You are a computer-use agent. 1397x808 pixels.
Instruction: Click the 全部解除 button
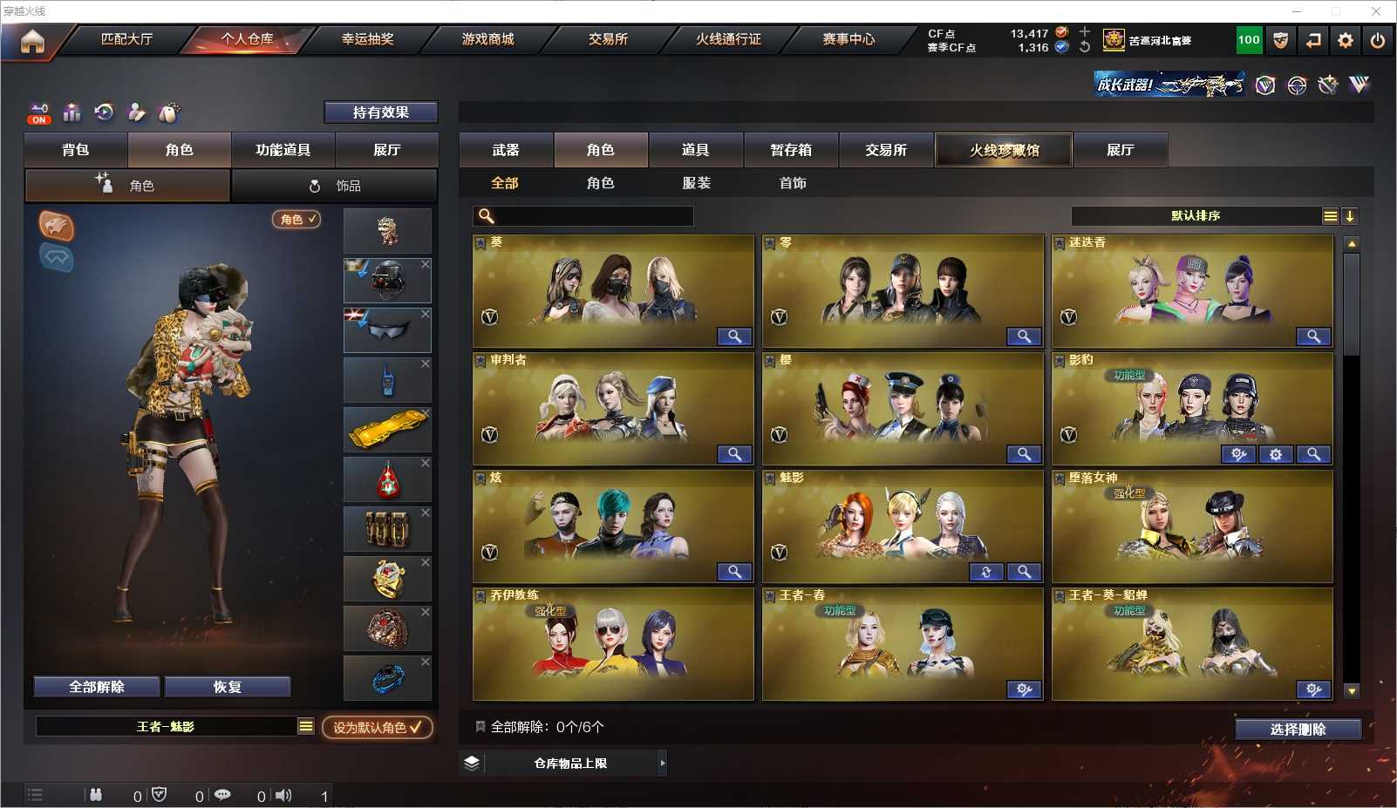pyautogui.click(x=97, y=687)
